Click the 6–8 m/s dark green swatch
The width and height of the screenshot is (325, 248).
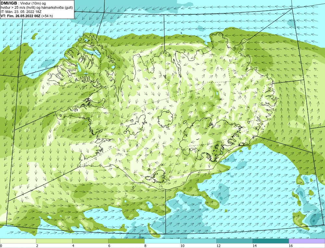(126, 241)
